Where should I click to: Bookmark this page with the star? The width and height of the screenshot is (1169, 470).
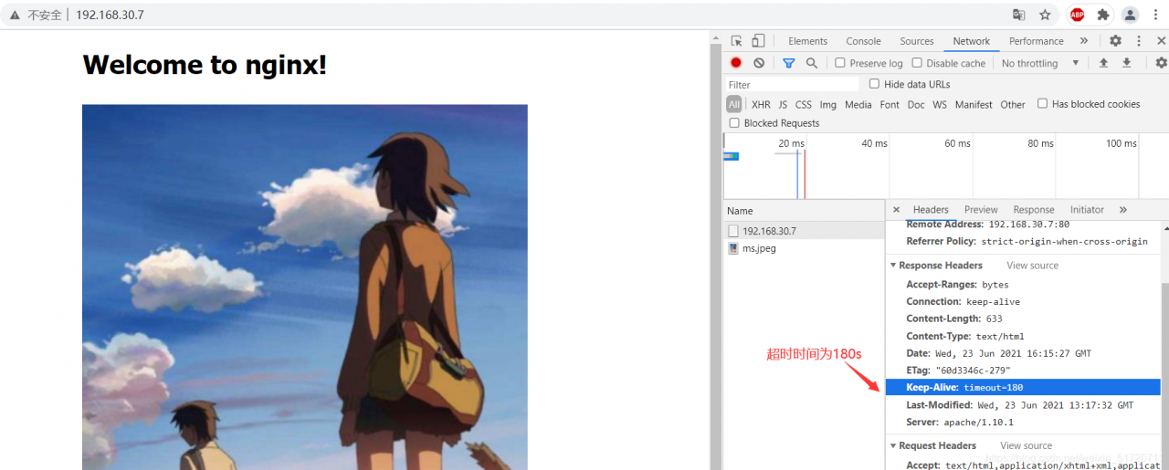tap(1046, 15)
